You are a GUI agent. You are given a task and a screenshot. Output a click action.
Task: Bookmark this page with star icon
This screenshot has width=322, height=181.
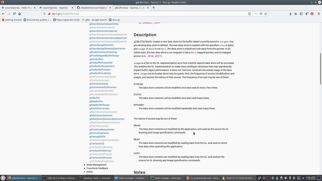tap(266, 14)
